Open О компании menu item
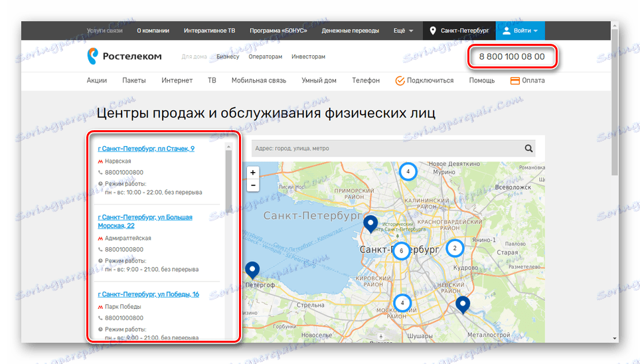 click(153, 31)
